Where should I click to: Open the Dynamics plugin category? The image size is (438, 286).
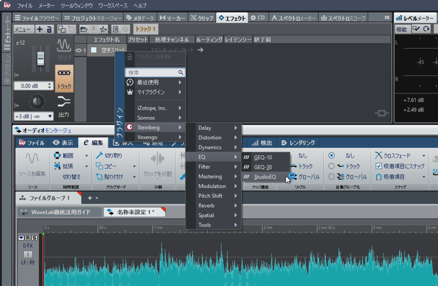pos(214,147)
